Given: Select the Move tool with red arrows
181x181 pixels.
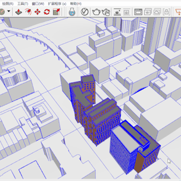Looking at the screenshot, I should (38, 12).
